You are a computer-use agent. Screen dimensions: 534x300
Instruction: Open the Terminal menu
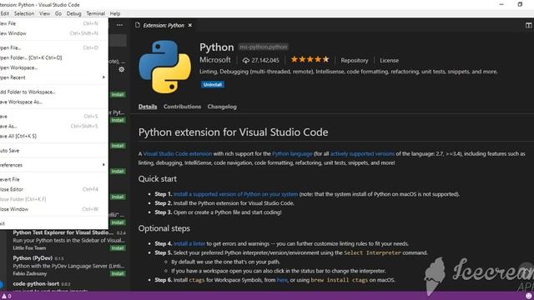(x=95, y=13)
